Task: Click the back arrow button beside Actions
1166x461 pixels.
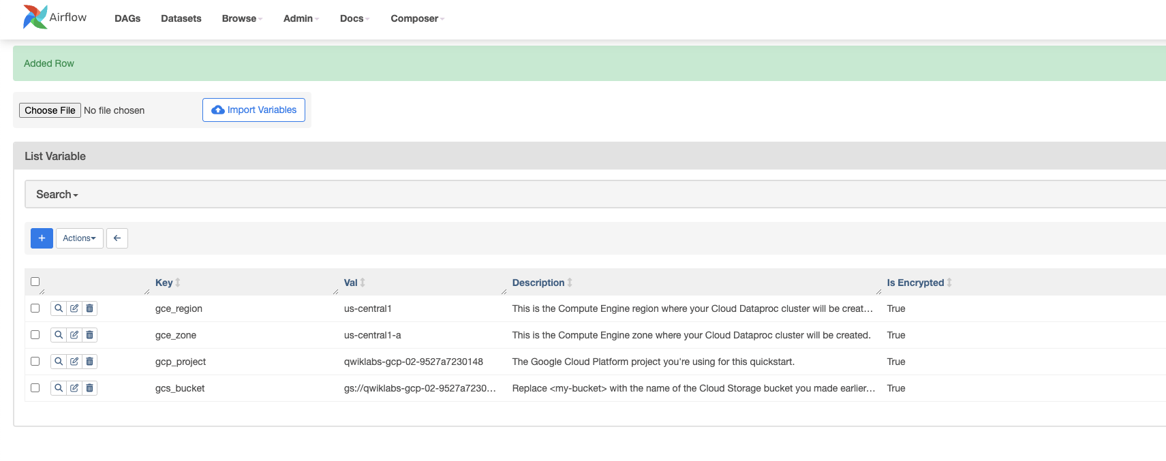Action: click(117, 238)
